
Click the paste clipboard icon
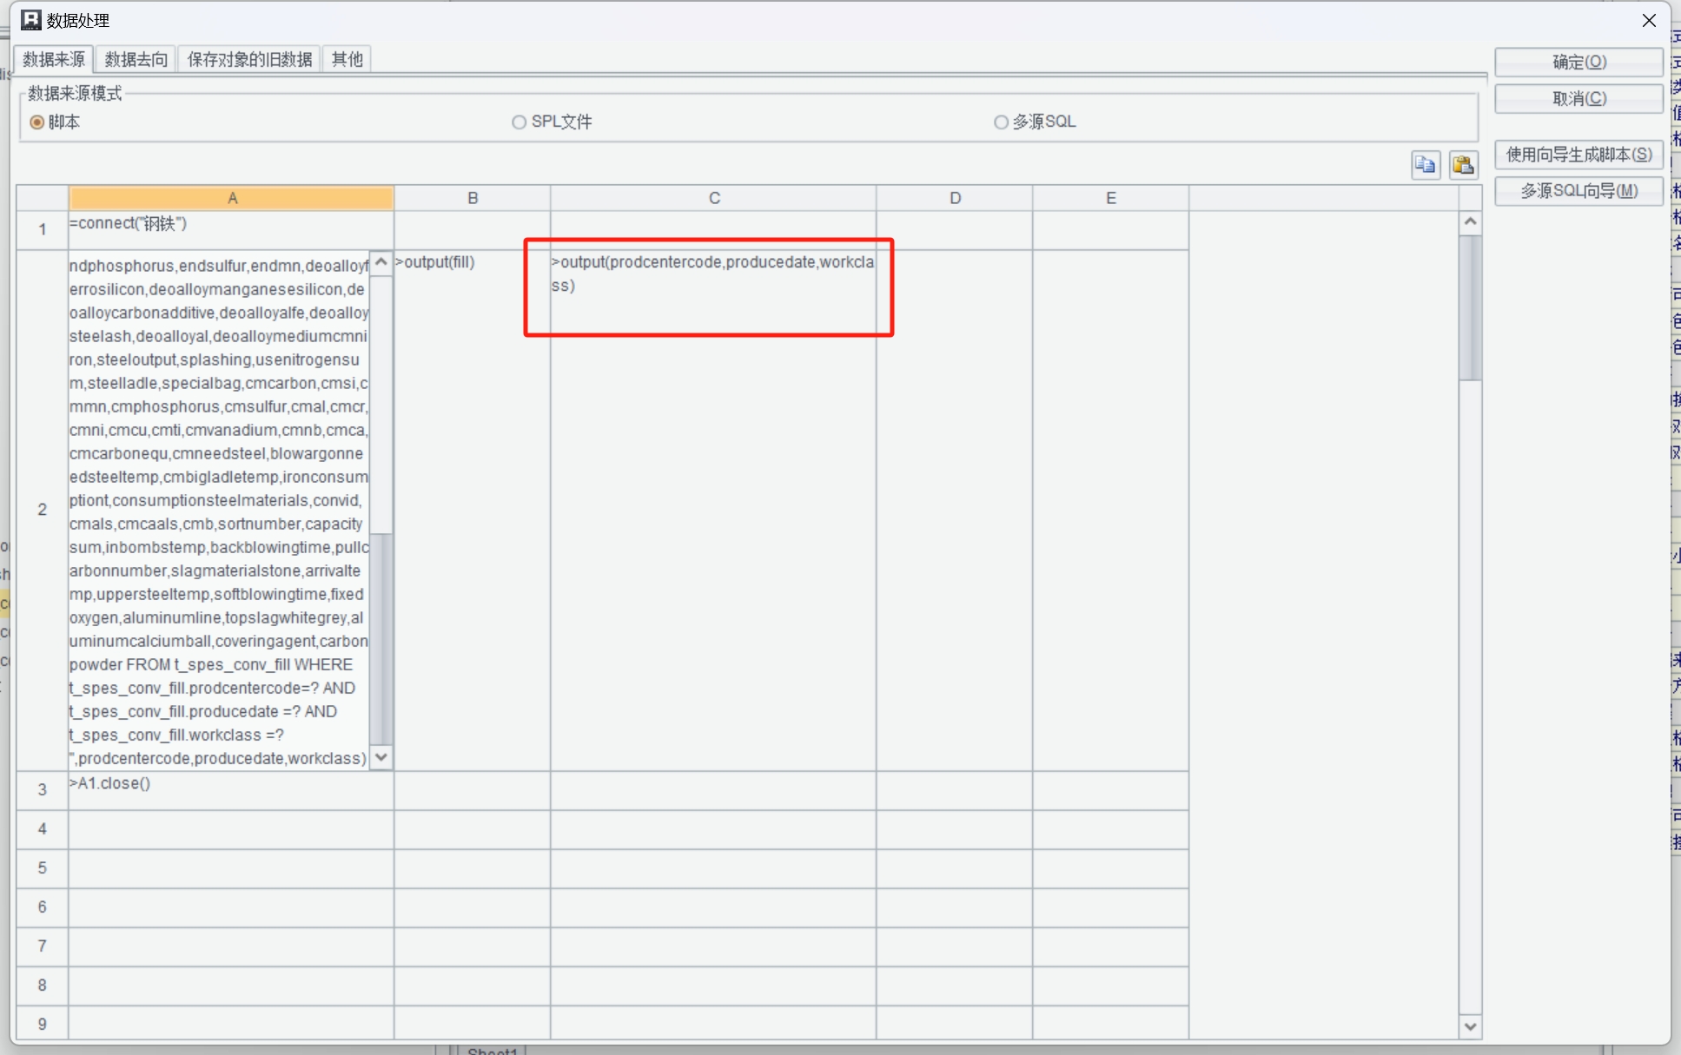coord(1463,165)
